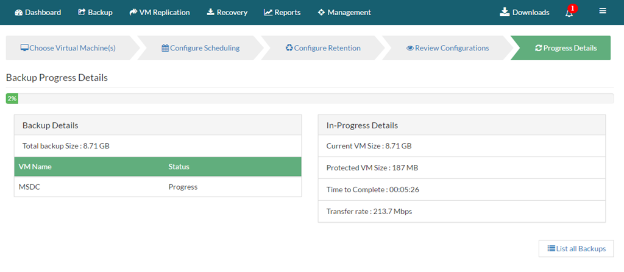Go to Choose Virtual Machine(s) step
The image size is (624, 272).
pyautogui.click(x=68, y=48)
